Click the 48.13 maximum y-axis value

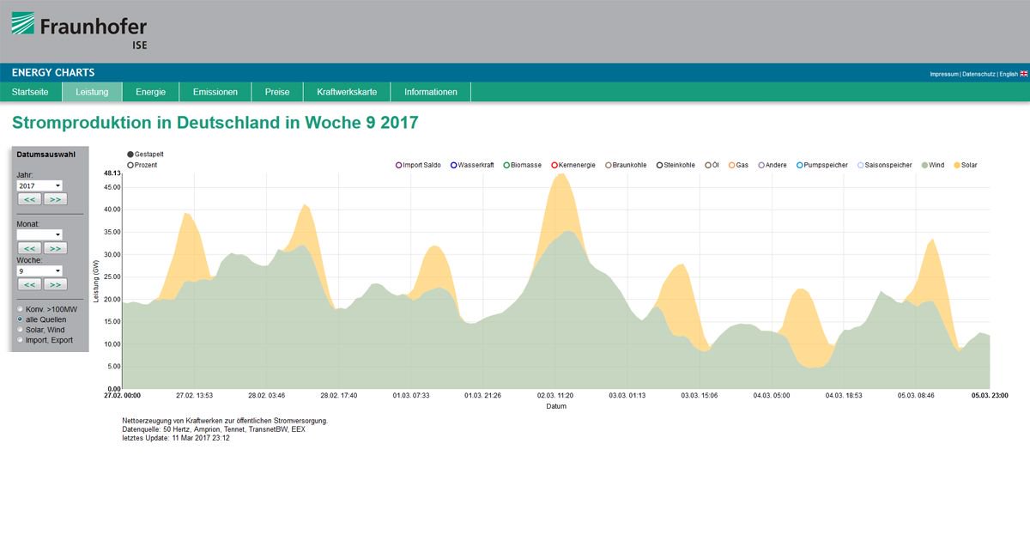coord(112,173)
